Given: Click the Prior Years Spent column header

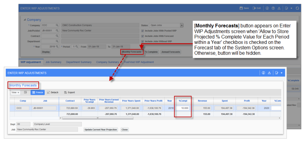Looking at the screenshot, I should click(131, 101).
